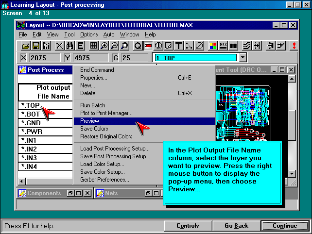
Task: Click the red exclamation toolbar icon
Action: (x=294, y=46)
